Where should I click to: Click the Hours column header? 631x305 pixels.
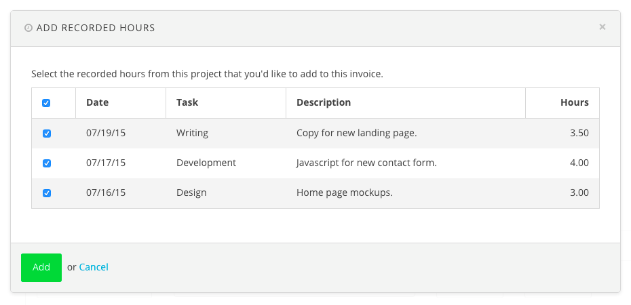click(x=574, y=102)
